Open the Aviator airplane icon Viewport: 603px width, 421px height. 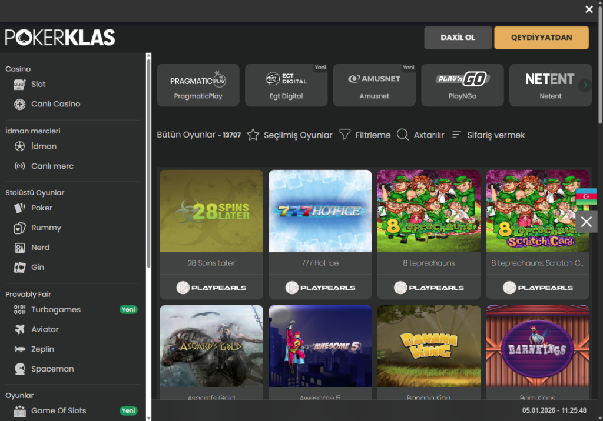point(20,329)
